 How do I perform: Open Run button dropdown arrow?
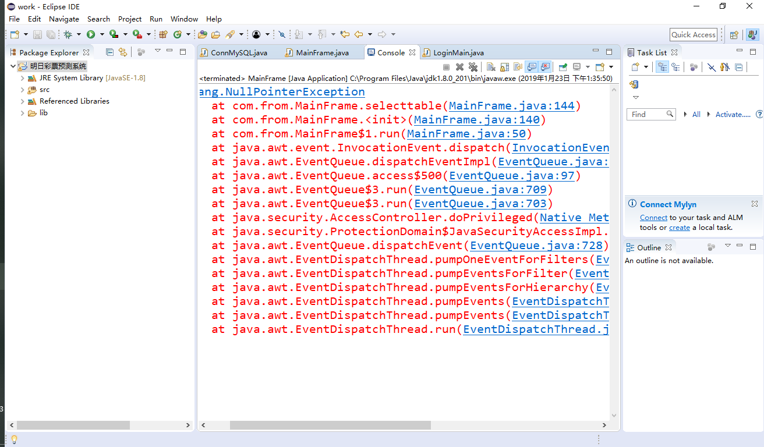point(101,34)
